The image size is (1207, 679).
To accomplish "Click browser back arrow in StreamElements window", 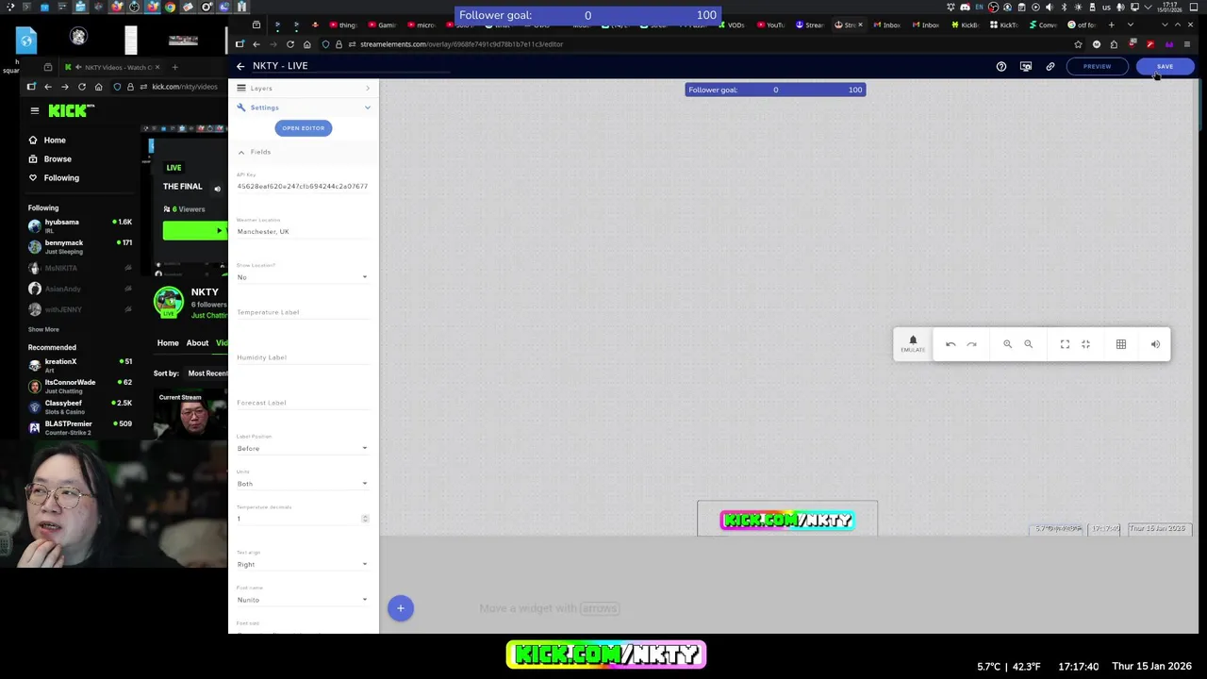I will 256,44.
